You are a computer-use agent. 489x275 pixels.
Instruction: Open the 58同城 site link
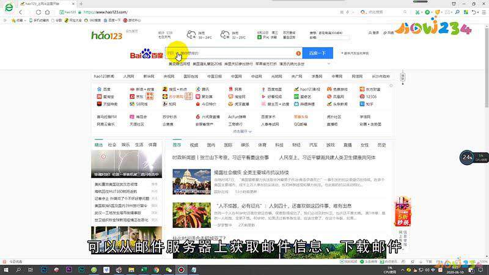(139, 104)
